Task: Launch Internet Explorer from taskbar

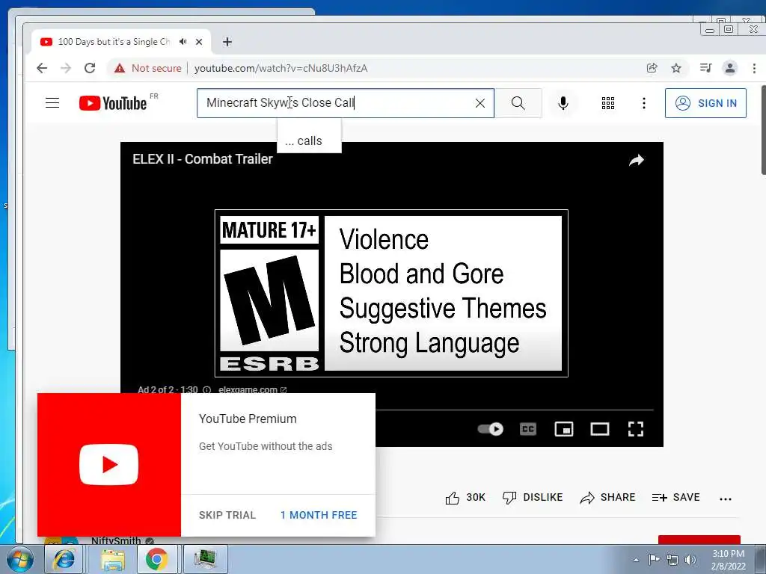Action: click(64, 559)
